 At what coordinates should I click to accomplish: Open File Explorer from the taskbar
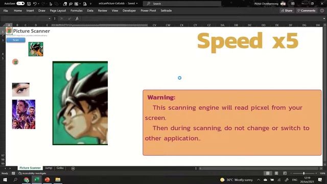(58, 180)
